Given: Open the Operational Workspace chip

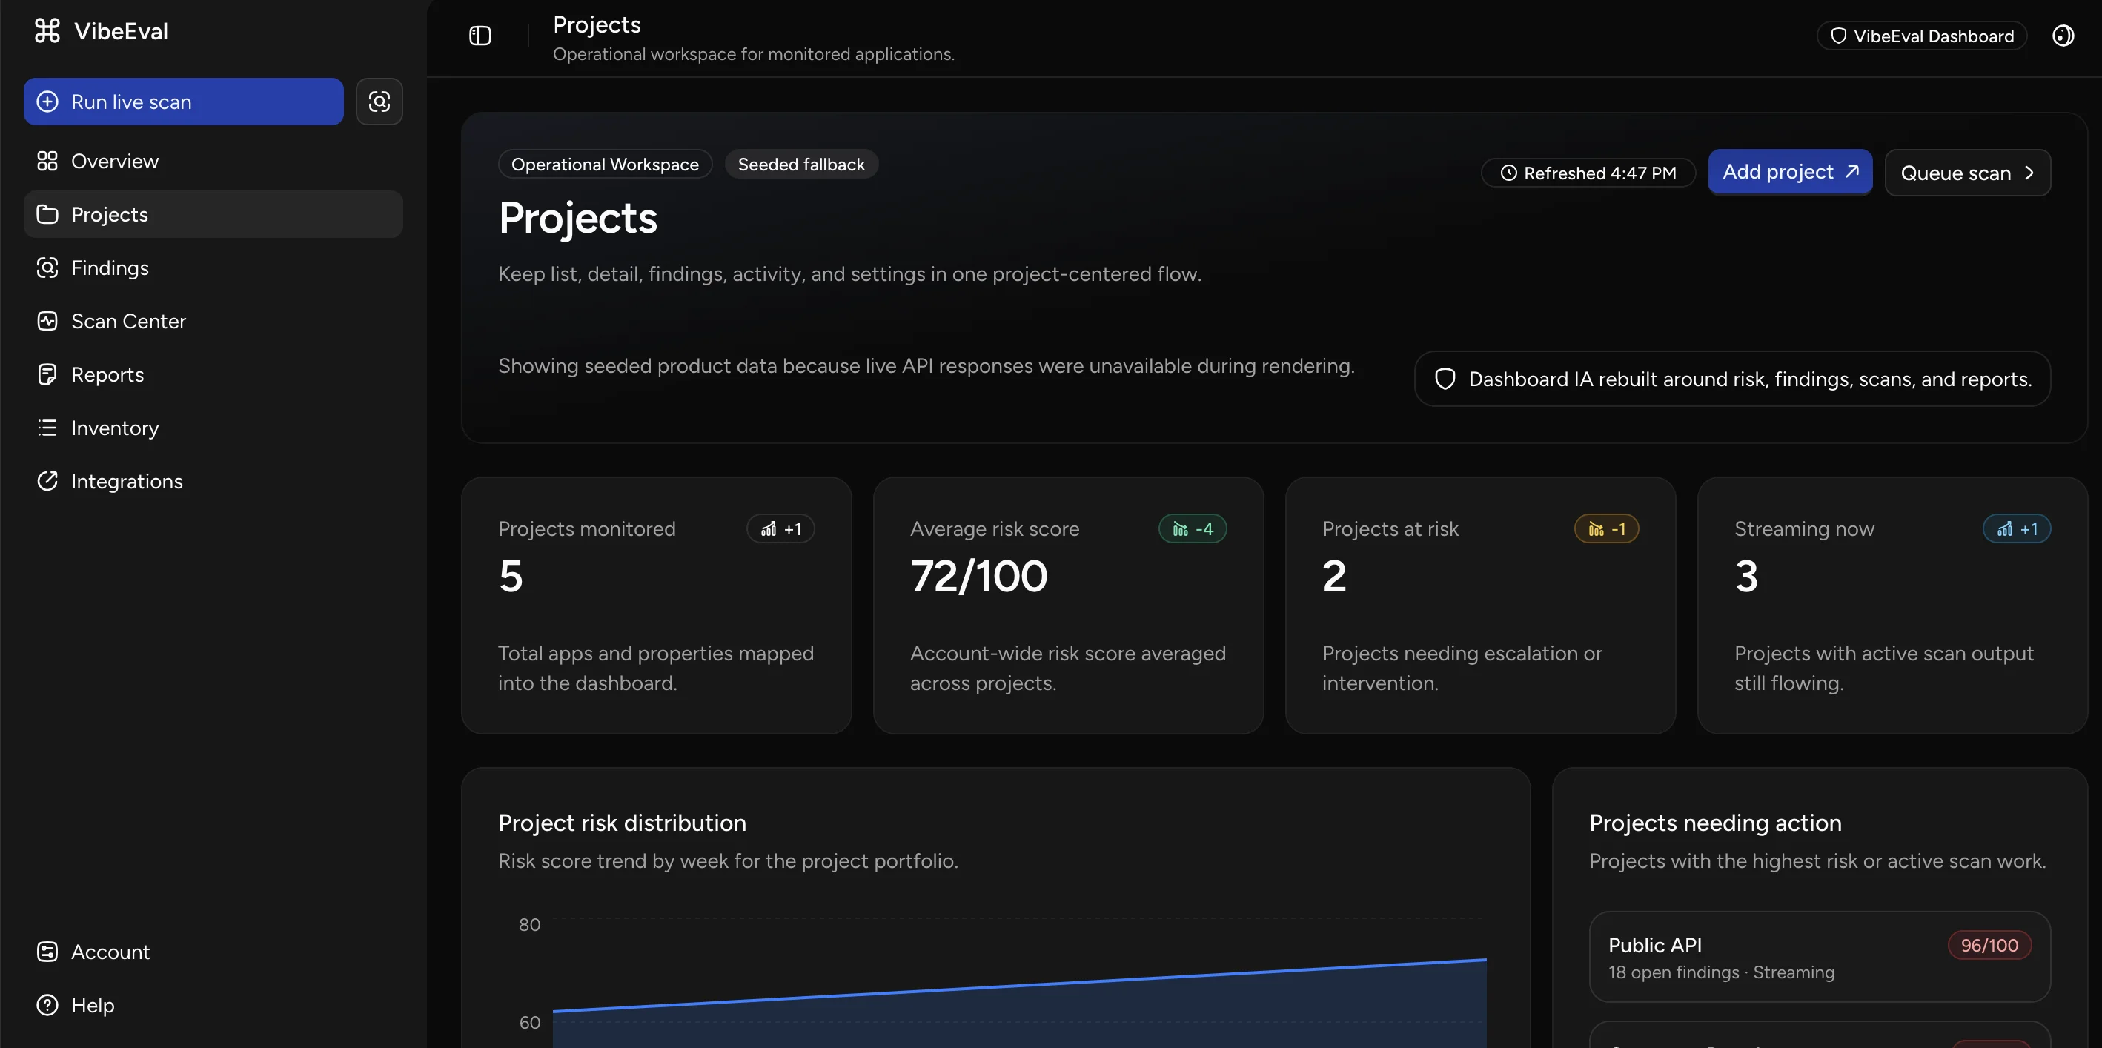Looking at the screenshot, I should point(604,164).
